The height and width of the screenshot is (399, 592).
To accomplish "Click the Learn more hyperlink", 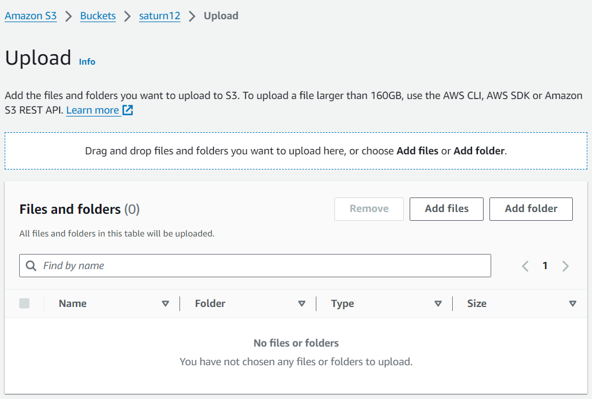I will click(x=93, y=110).
